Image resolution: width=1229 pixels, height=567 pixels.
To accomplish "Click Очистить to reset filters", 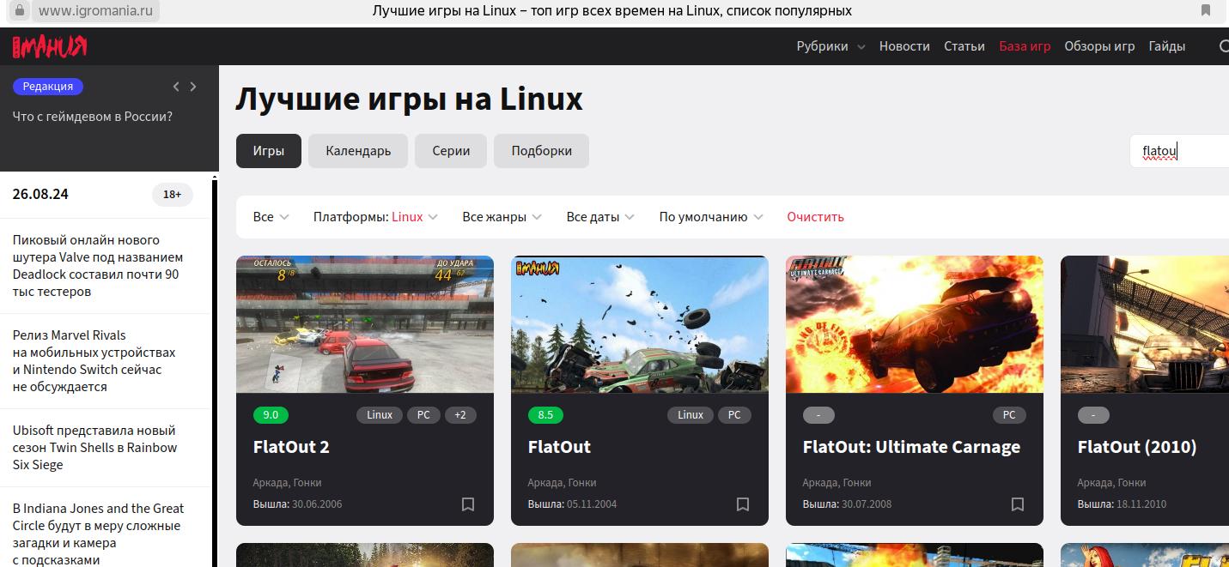I will [x=815, y=217].
